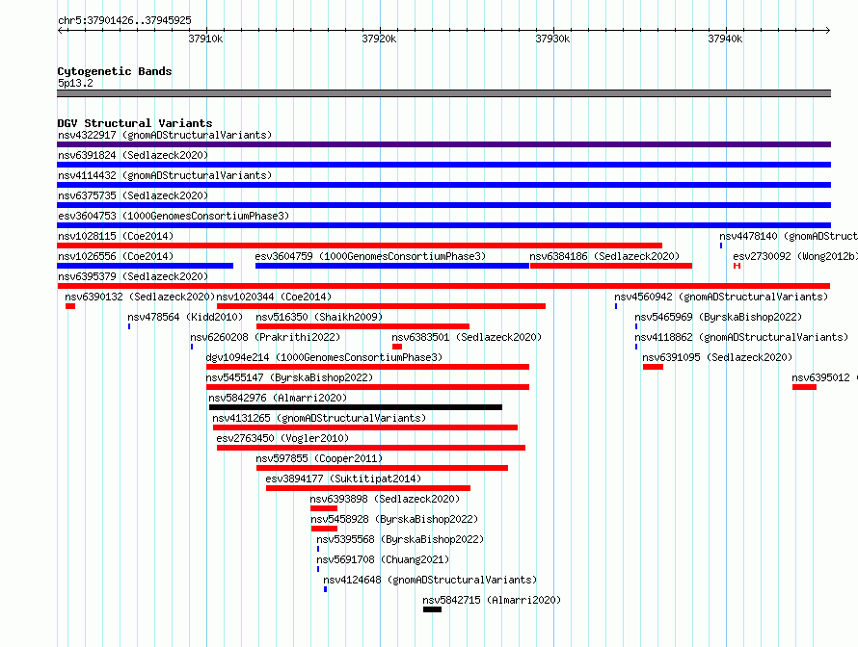Screen dimensions: 858x647
Task: Open nsv6391095 (Sedlazeck2020) label
Action: click(717, 357)
